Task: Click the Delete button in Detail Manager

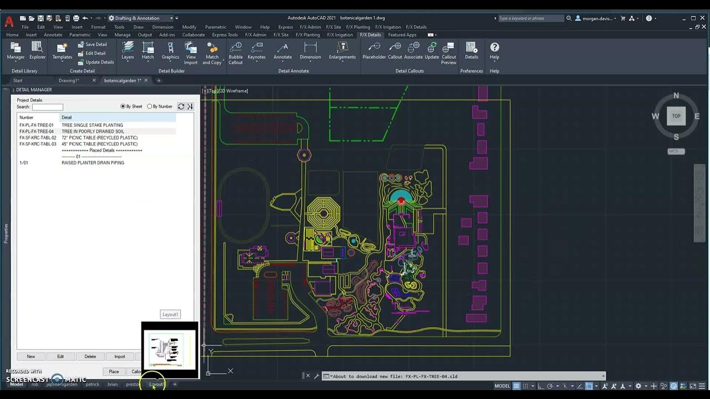Action: coord(90,356)
